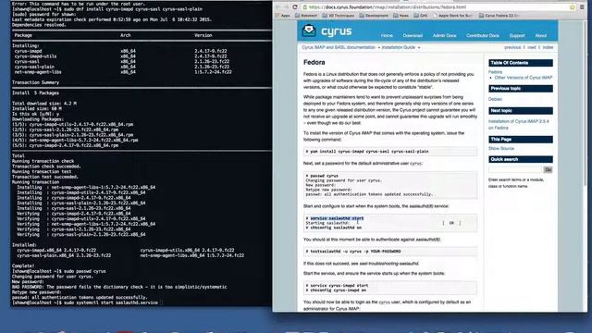Image resolution: width=592 pixels, height=333 pixels.
Task: Click Fedora in the Table of Contents
Action: click(x=495, y=72)
